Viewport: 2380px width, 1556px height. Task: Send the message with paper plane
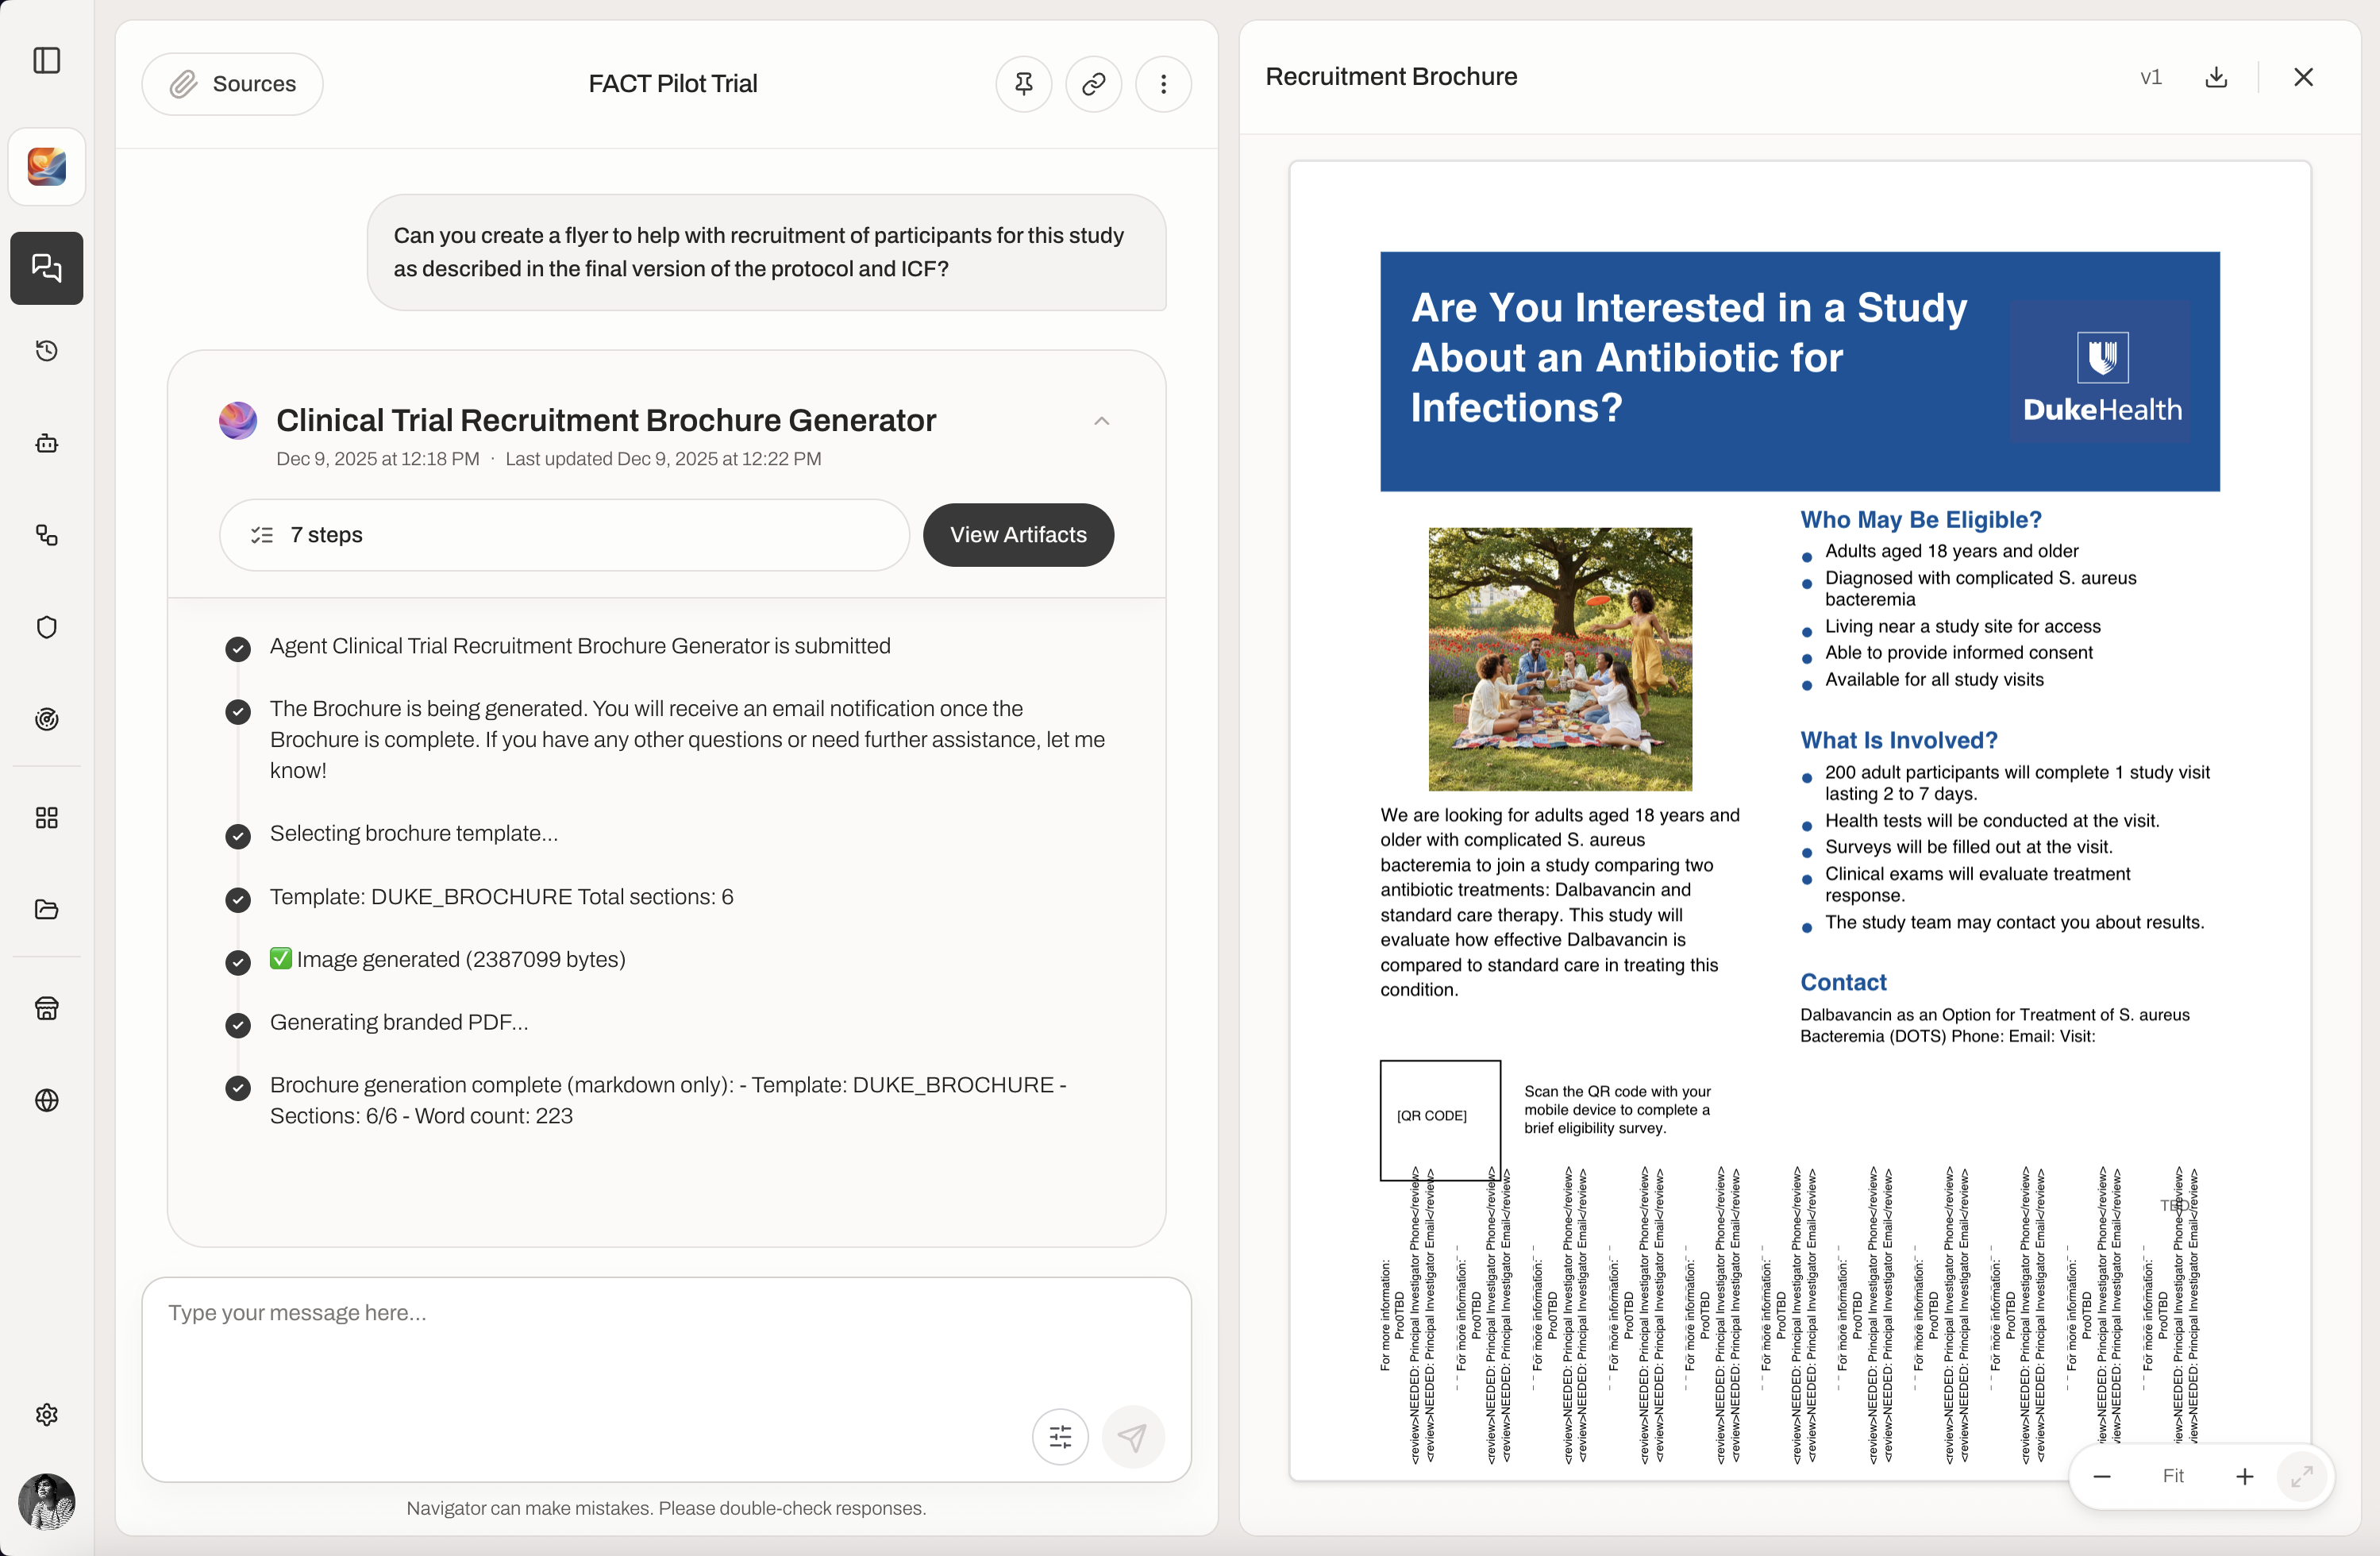tap(1132, 1437)
